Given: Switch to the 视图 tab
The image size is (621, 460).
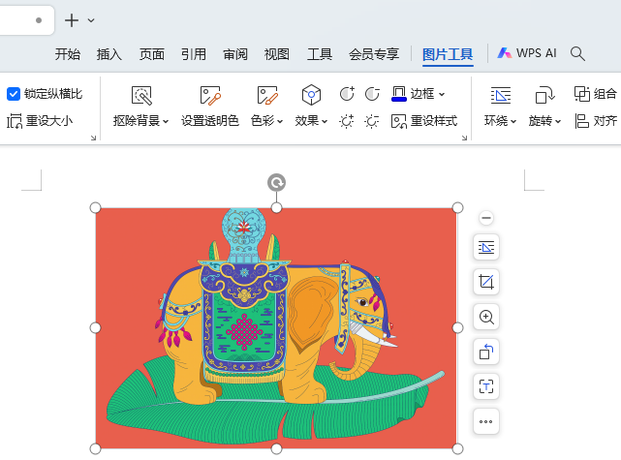Looking at the screenshot, I should (277, 54).
